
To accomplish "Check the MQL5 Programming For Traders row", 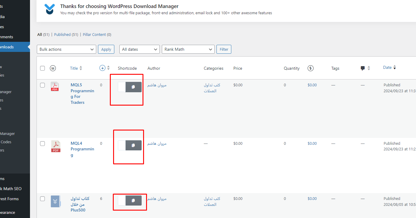I will coord(42,85).
